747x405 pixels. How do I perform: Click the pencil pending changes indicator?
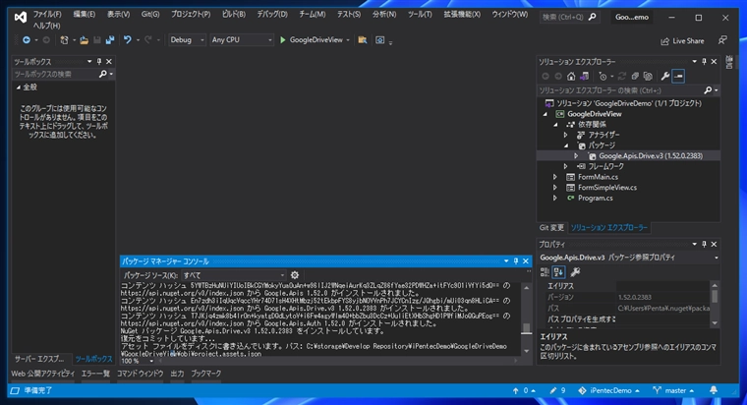pos(557,390)
